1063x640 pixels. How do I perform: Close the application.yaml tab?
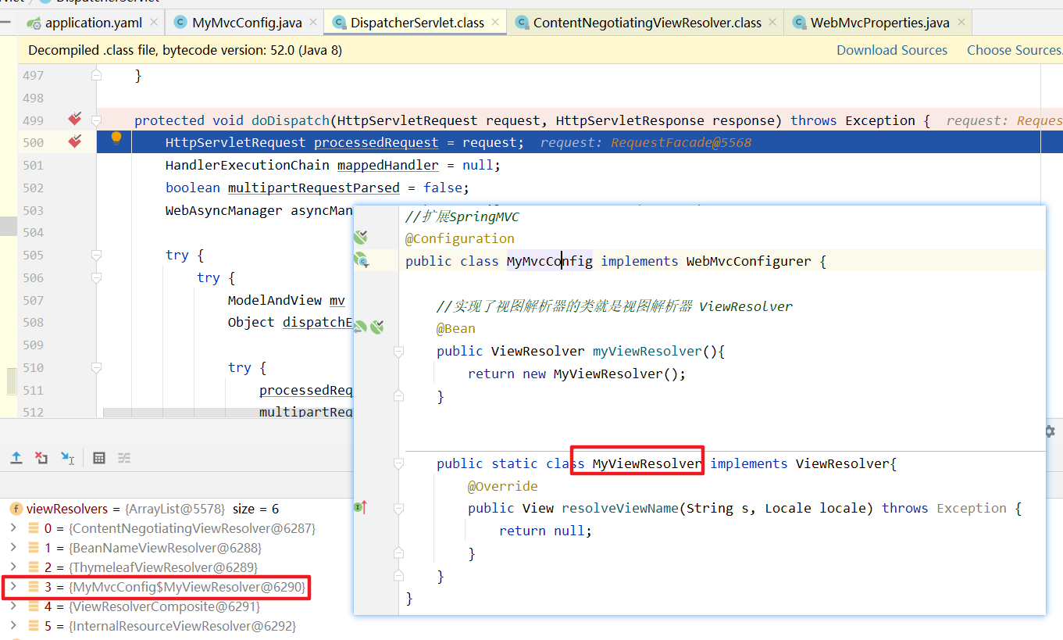click(152, 23)
